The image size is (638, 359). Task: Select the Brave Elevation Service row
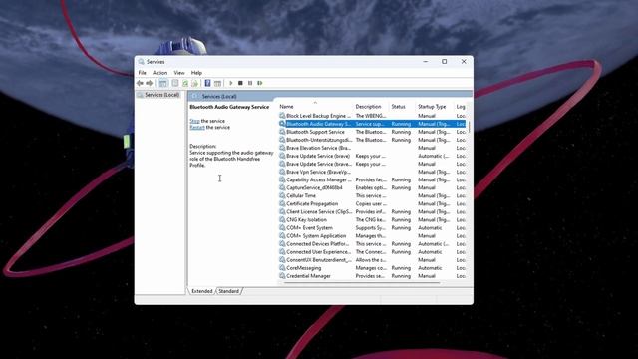(372, 148)
